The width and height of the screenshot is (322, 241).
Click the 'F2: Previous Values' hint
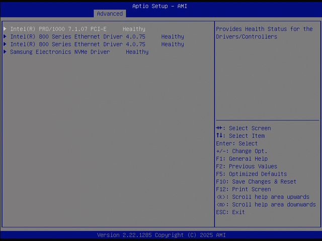247,166
